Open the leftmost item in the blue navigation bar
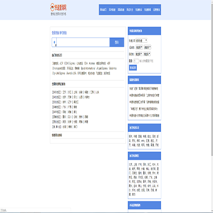Viewport: 213px width, 213px height. click(104, 9)
